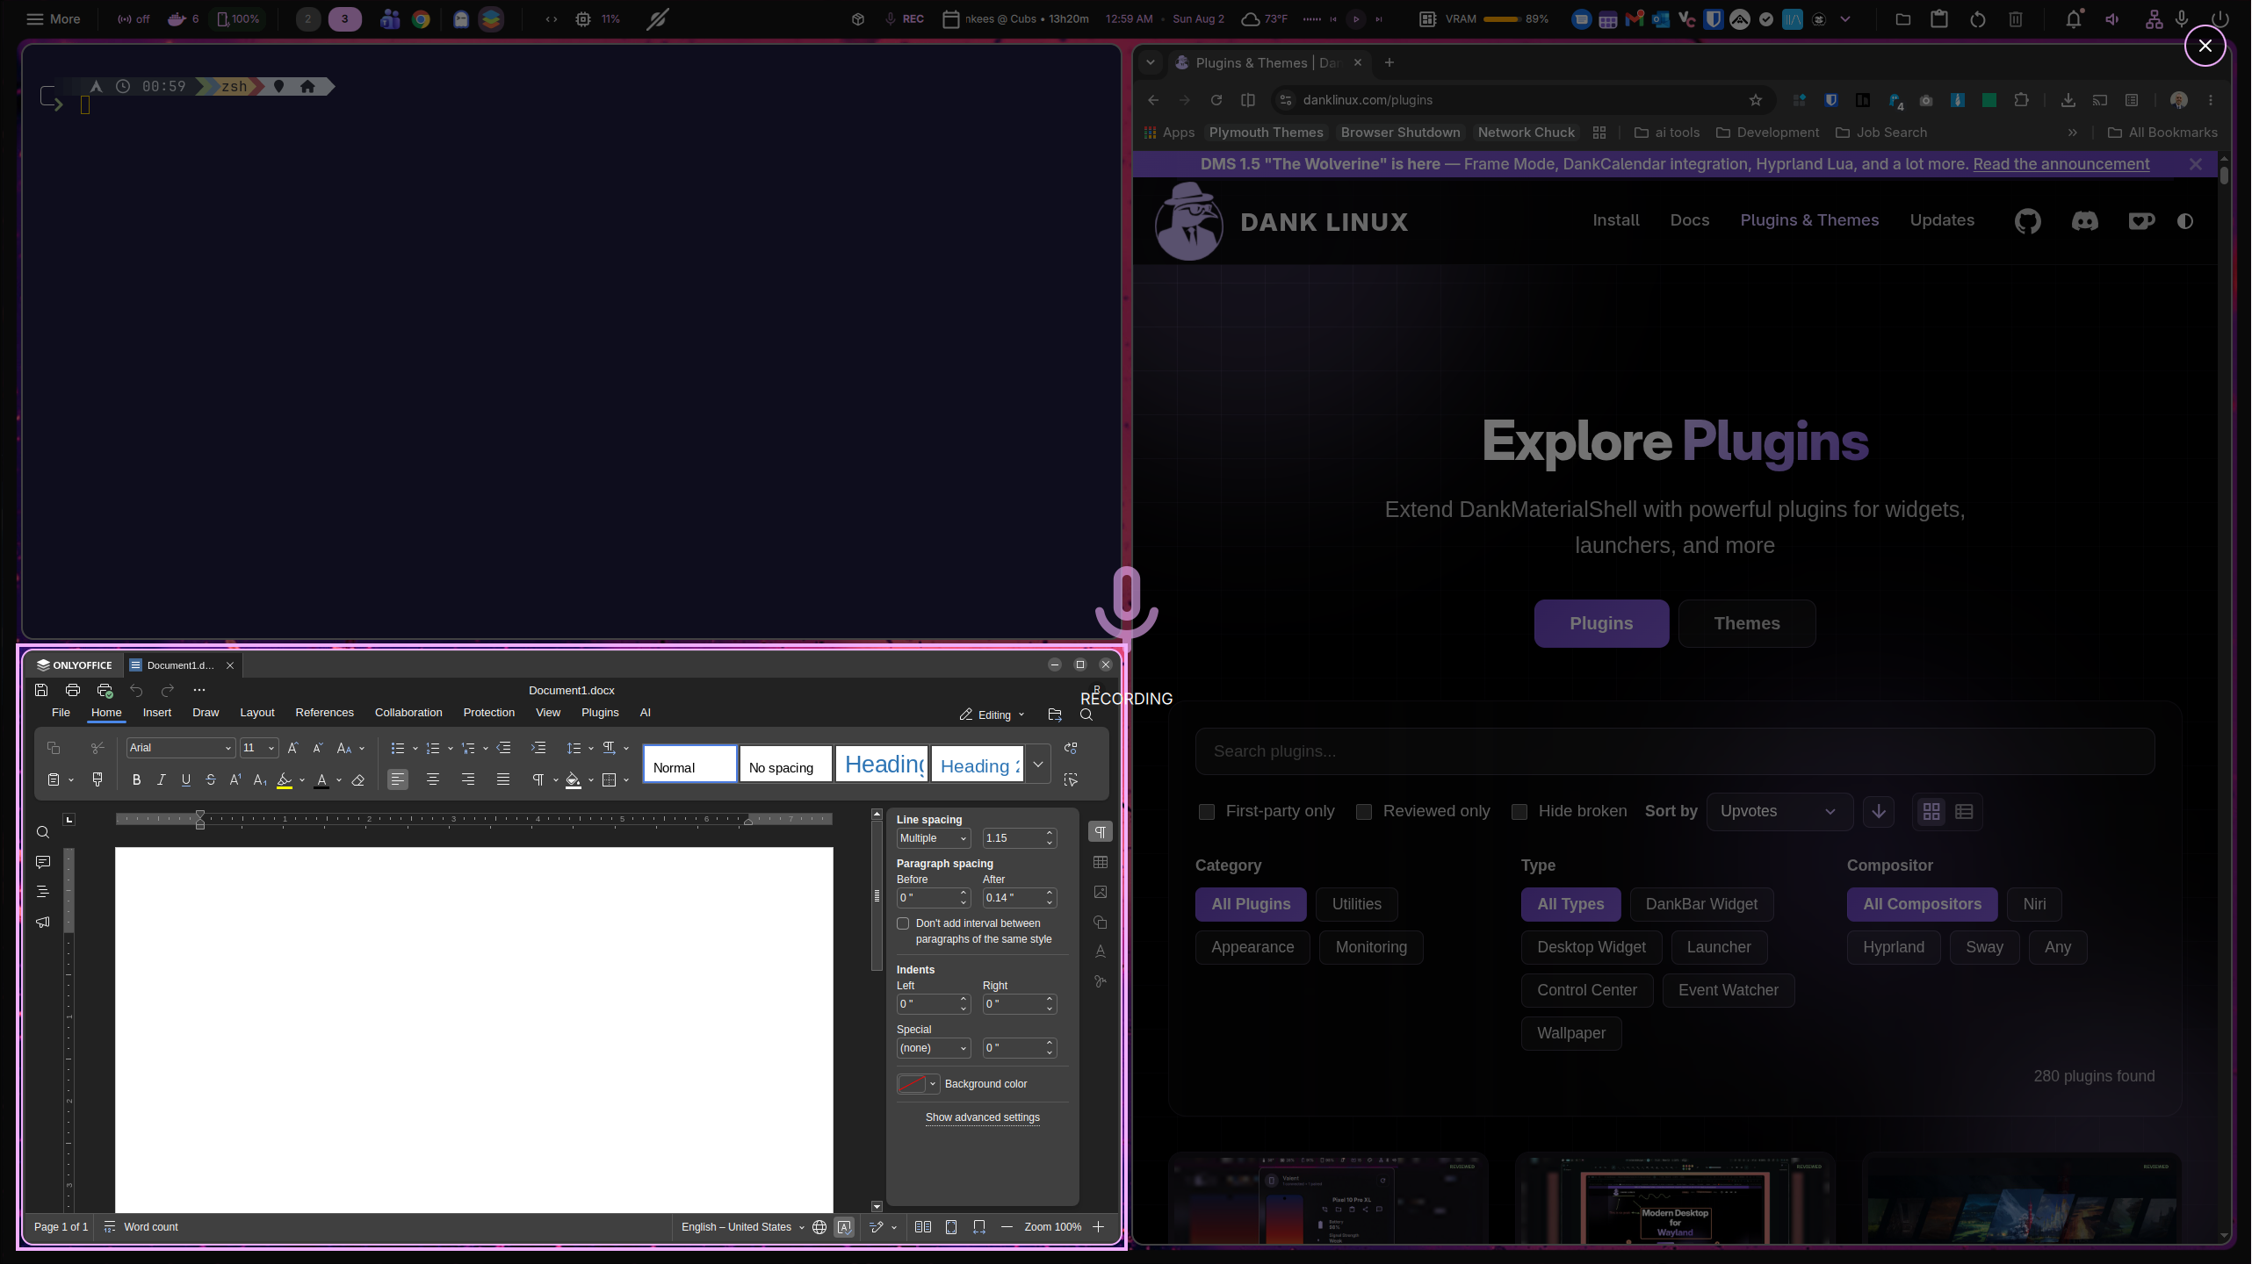Undo the last action in ONLYOFFICE
The width and height of the screenshot is (2252, 1264).
(136, 690)
